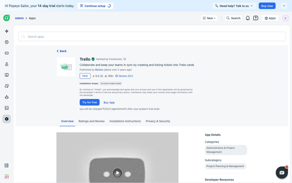This screenshot has height=183, width=292.
Task: Open Version 32.0 link
Action: (124, 76)
